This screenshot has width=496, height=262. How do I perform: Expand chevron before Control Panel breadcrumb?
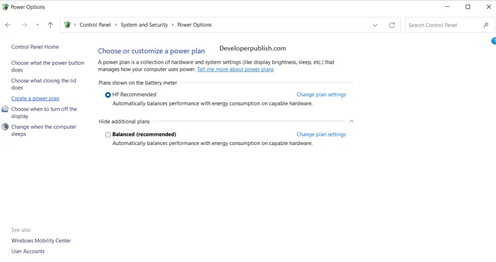point(75,25)
